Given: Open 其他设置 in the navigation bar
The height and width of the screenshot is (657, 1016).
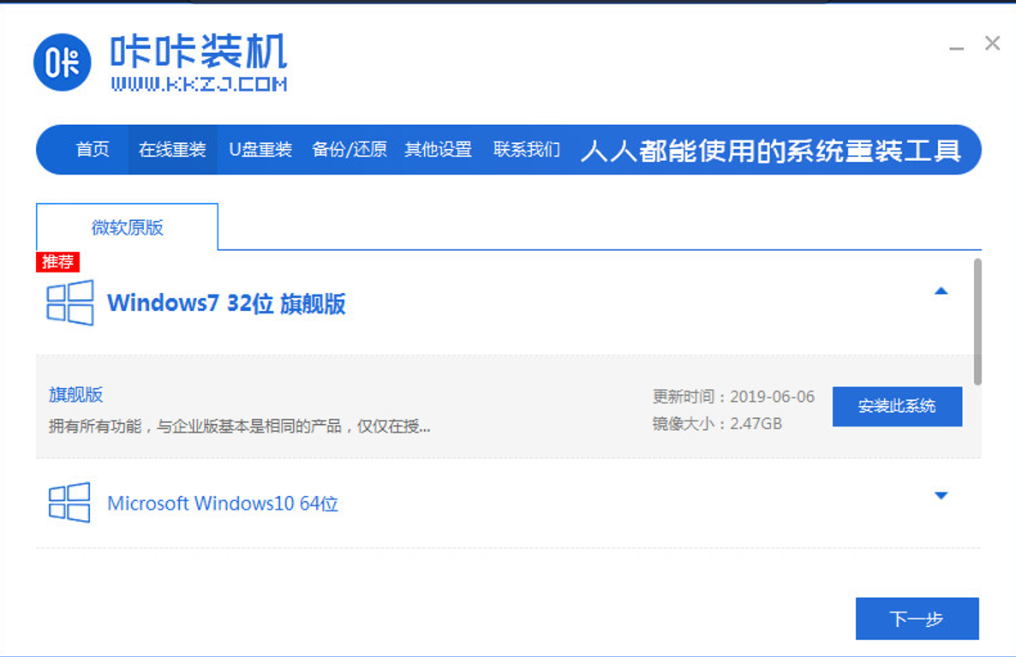Looking at the screenshot, I should [438, 150].
